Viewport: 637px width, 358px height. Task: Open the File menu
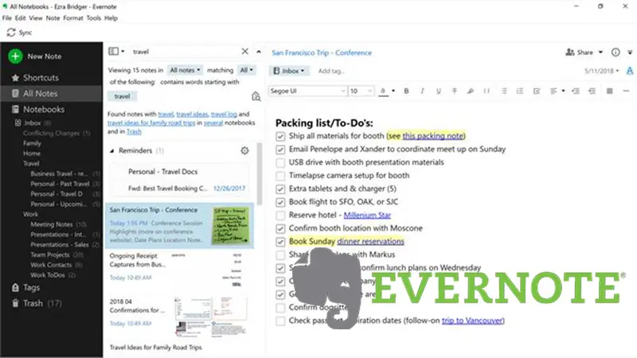coord(7,18)
